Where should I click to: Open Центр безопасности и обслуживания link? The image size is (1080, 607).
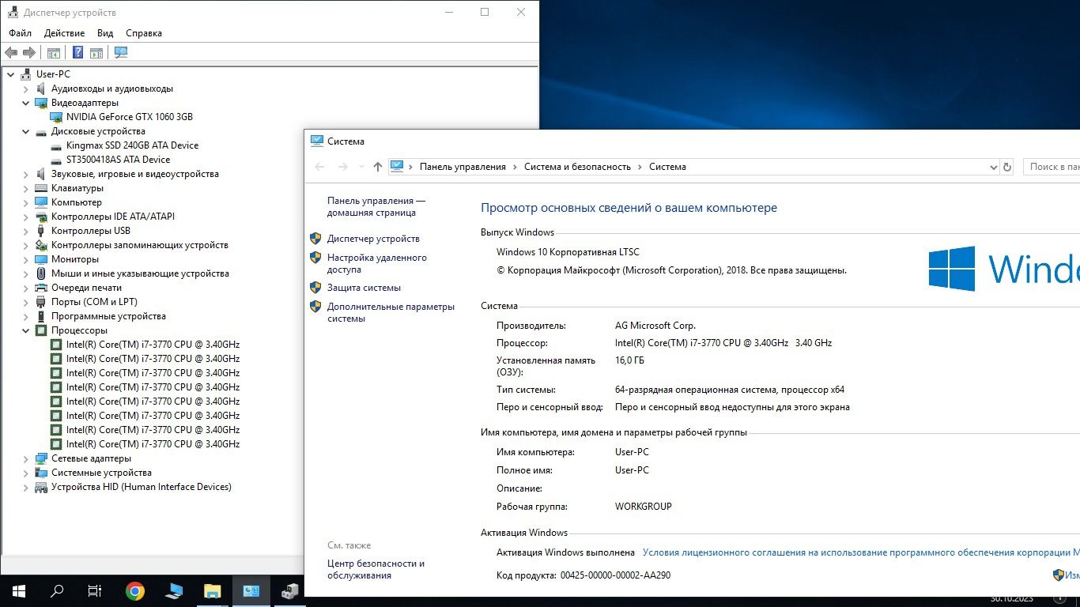(376, 569)
